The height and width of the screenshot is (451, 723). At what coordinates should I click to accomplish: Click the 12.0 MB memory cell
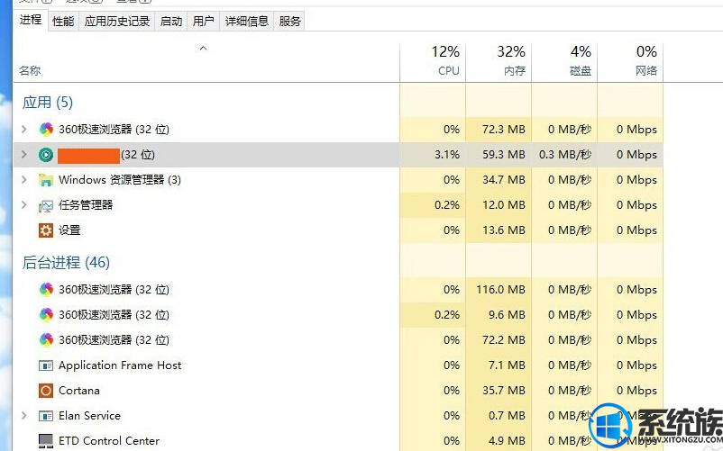click(499, 205)
